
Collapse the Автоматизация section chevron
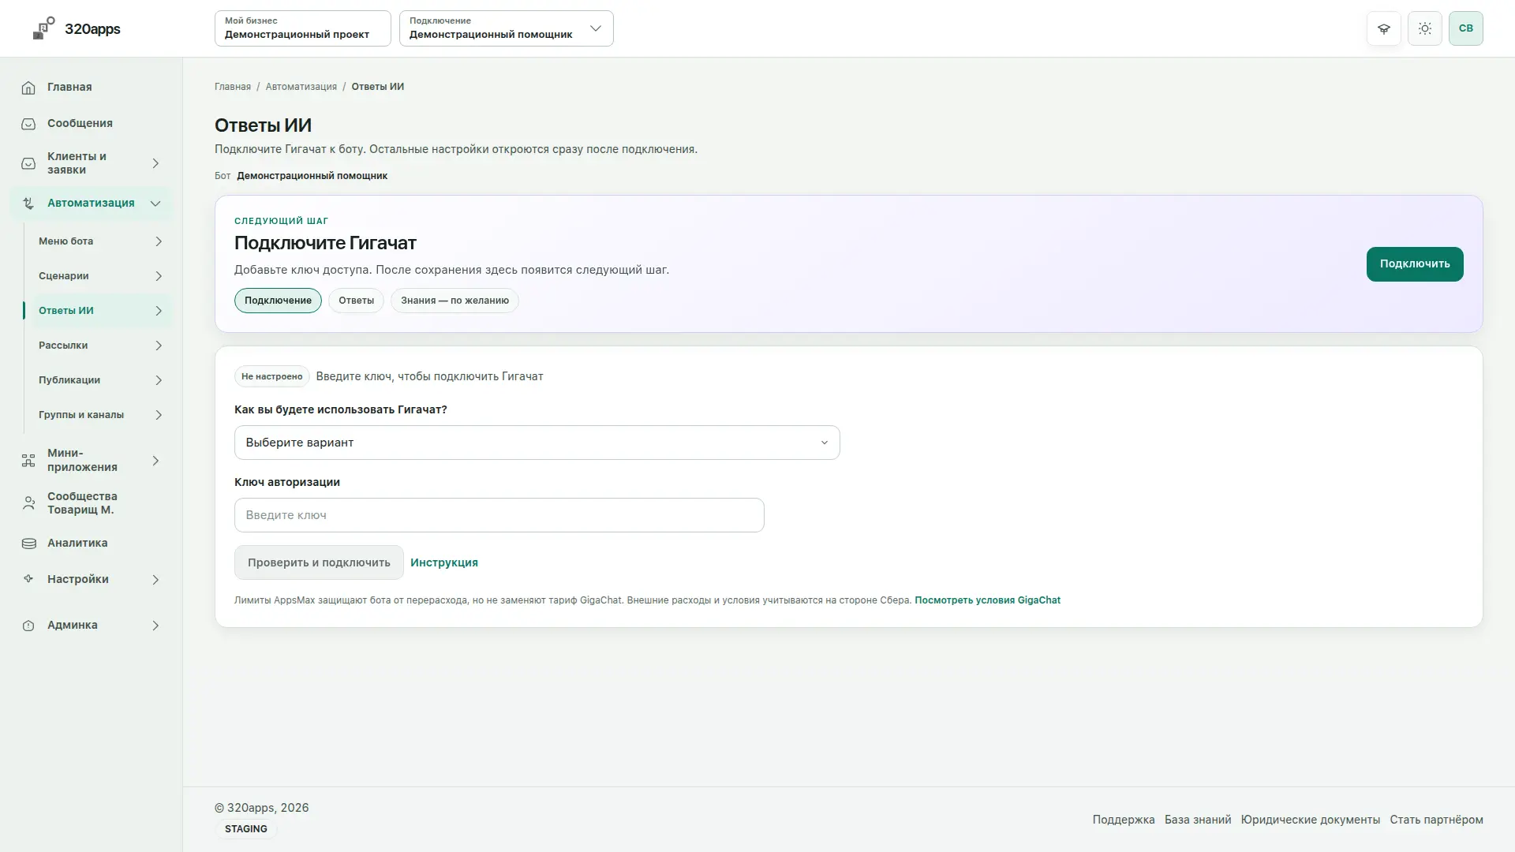[155, 204]
